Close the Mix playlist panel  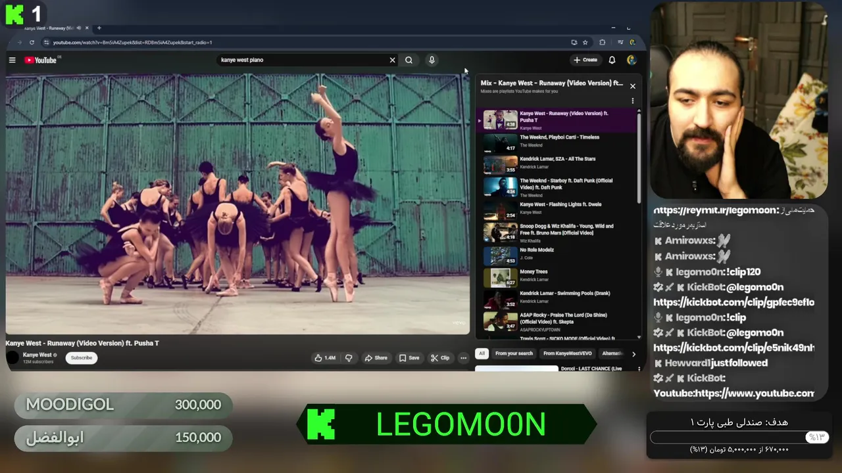(633, 86)
